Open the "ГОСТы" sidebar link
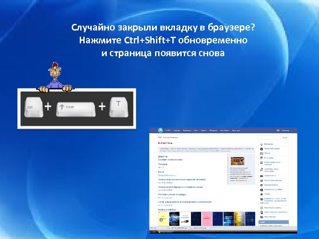 pyautogui.click(x=267, y=194)
